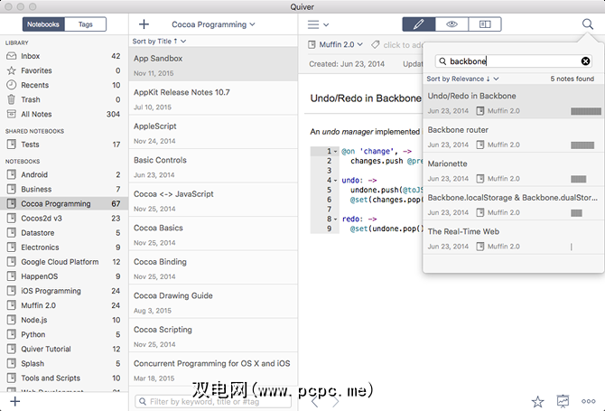605x411 pixels.
Task: Open The Real-Time Web search result
Action: click(x=513, y=238)
